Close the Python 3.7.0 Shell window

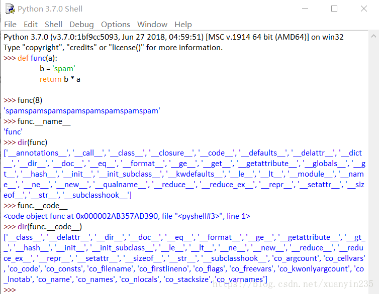tap(364, 9)
